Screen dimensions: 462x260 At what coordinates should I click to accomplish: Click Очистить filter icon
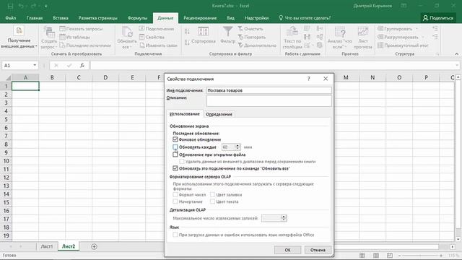[240, 29]
